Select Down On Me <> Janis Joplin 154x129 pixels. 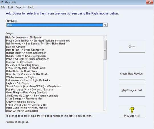pos(54,111)
